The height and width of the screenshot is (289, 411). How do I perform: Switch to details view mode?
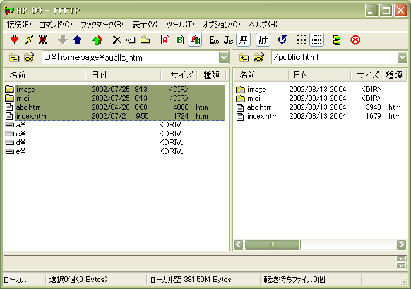(x=316, y=40)
